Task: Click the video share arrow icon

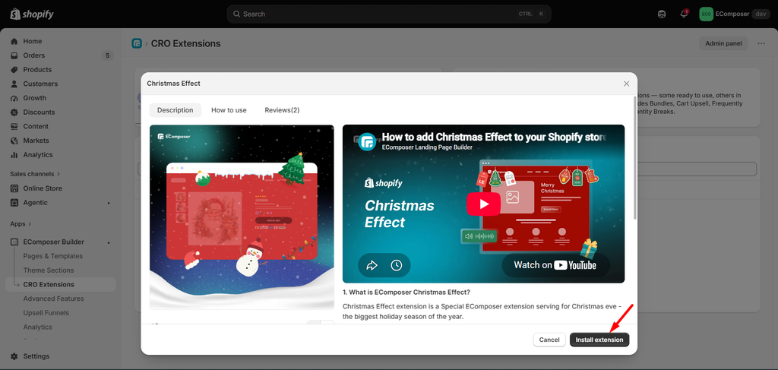Action: click(x=372, y=265)
